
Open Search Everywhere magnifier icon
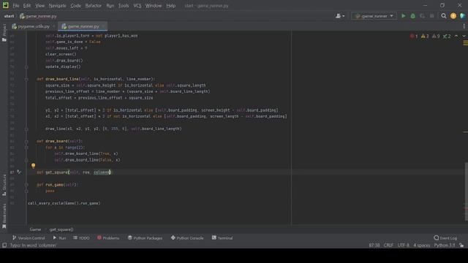point(444,16)
